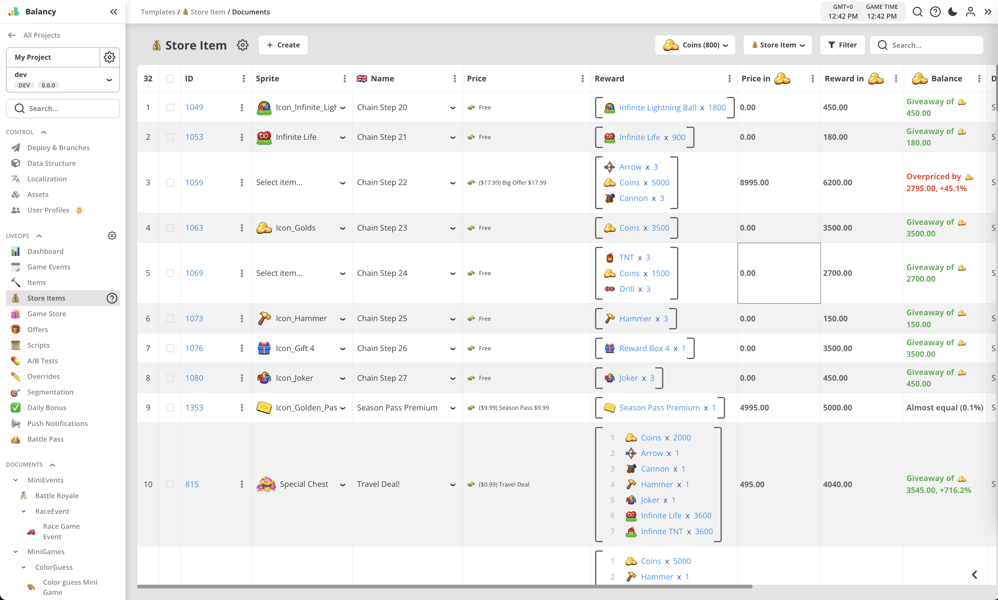Screen dimensions: 998x600
Task: Open My Project settings gear
Action: click(x=110, y=57)
